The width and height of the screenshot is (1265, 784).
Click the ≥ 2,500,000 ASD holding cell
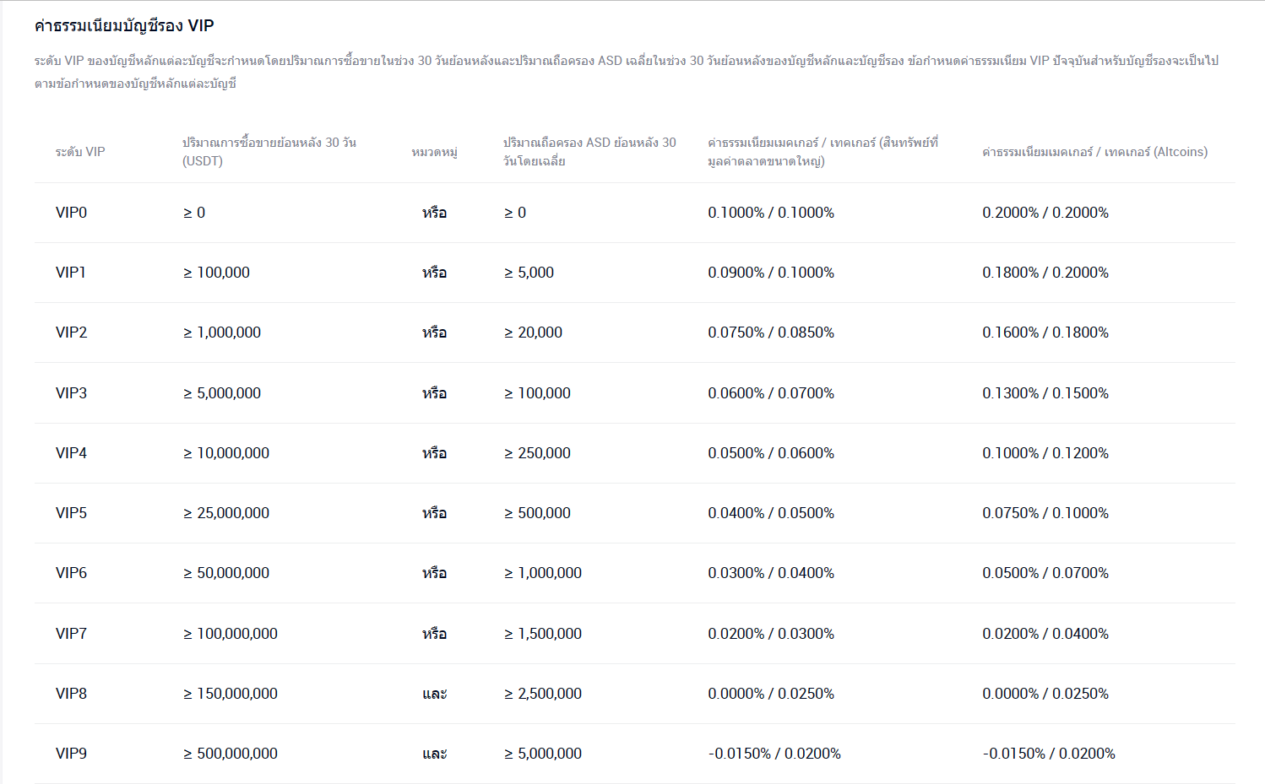tap(543, 694)
